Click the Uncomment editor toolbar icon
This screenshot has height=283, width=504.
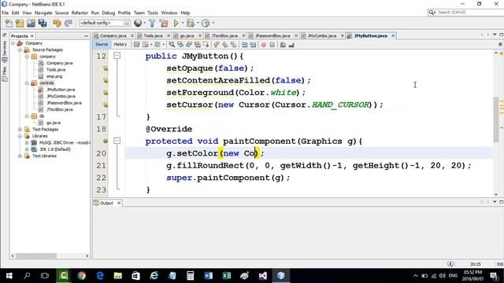point(291,45)
